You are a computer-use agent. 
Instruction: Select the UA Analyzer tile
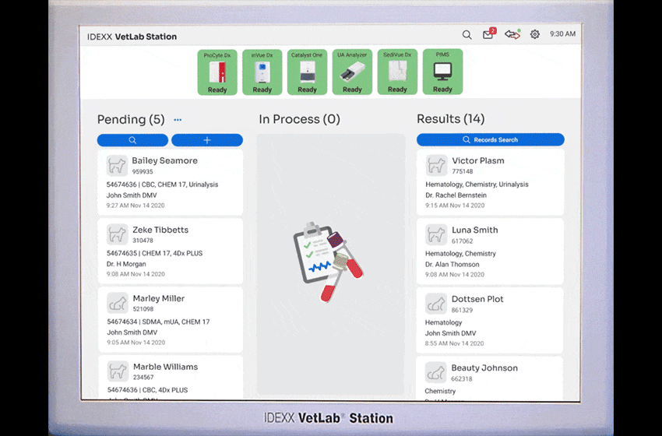pos(352,72)
